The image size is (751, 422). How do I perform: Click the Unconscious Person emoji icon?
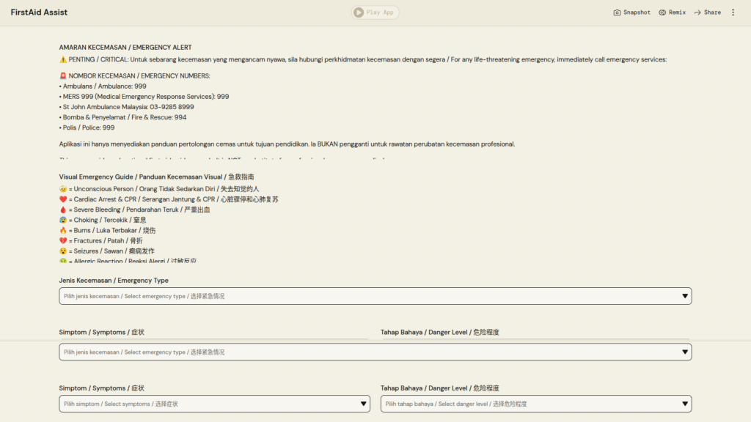click(63, 189)
